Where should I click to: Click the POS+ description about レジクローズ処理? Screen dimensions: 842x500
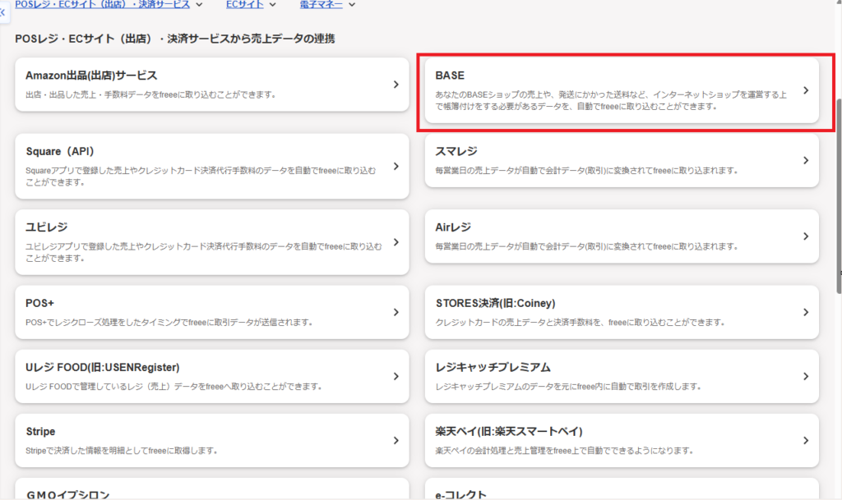[169, 322]
